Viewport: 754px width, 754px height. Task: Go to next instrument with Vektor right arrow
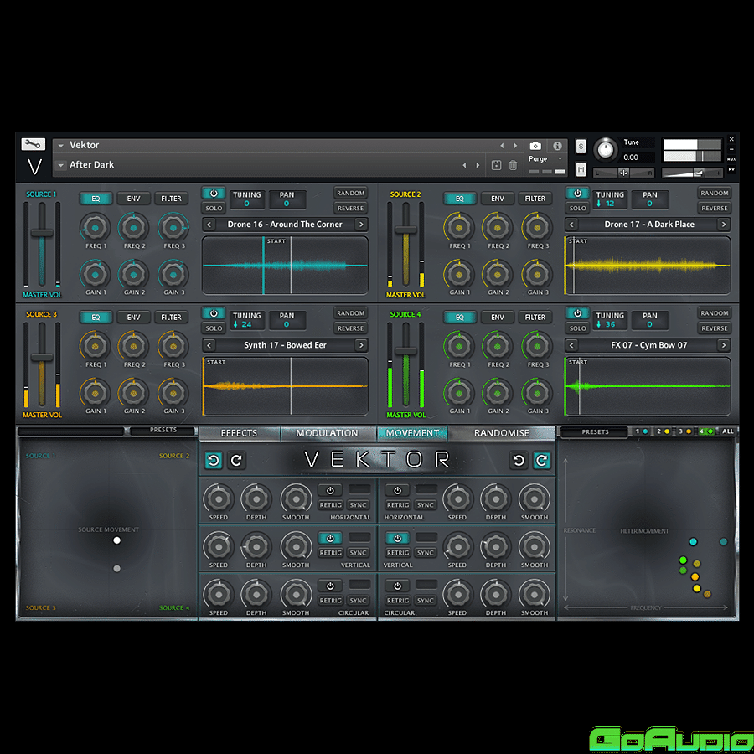click(515, 145)
